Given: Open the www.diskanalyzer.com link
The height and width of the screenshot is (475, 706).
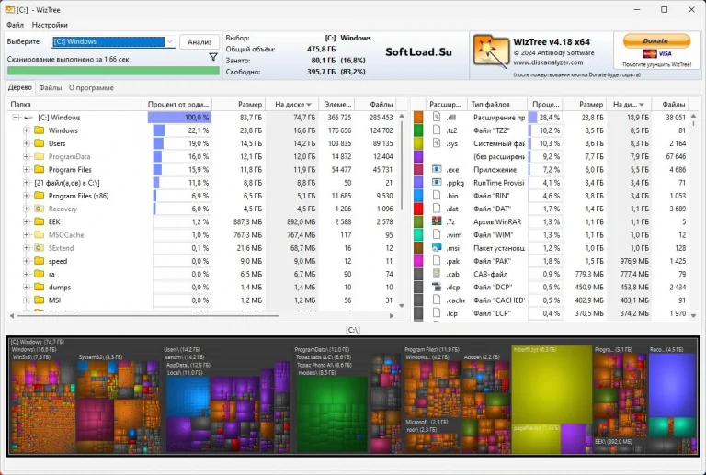Looking at the screenshot, I should [548, 62].
